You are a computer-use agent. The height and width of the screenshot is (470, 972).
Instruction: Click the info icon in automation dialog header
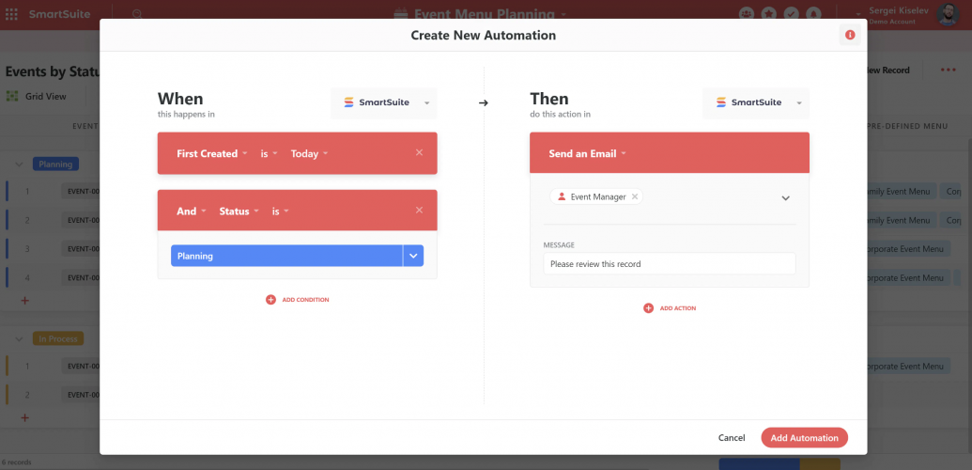[x=850, y=36]
